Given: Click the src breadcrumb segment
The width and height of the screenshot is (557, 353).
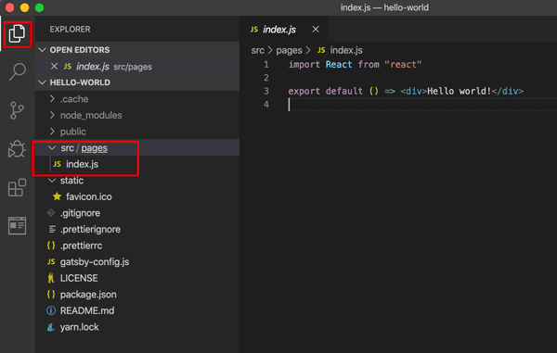Looking at the screenshot, I should tap(257, 50).
